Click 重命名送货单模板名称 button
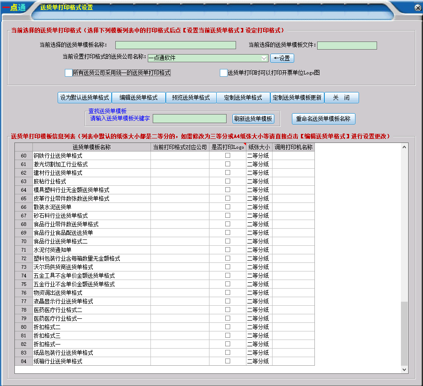The width and height of the screenshot is (423, 386). pyautogui.click(x=323, y=119)
